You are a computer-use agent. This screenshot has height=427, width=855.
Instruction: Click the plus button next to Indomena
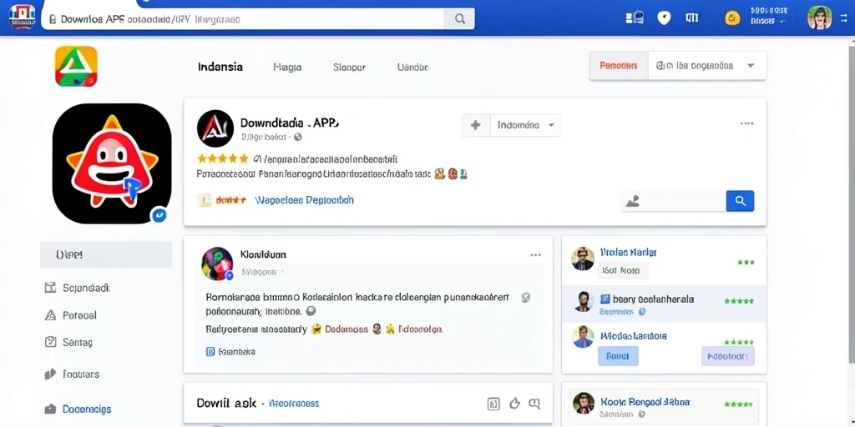click(x=476, y=125)
